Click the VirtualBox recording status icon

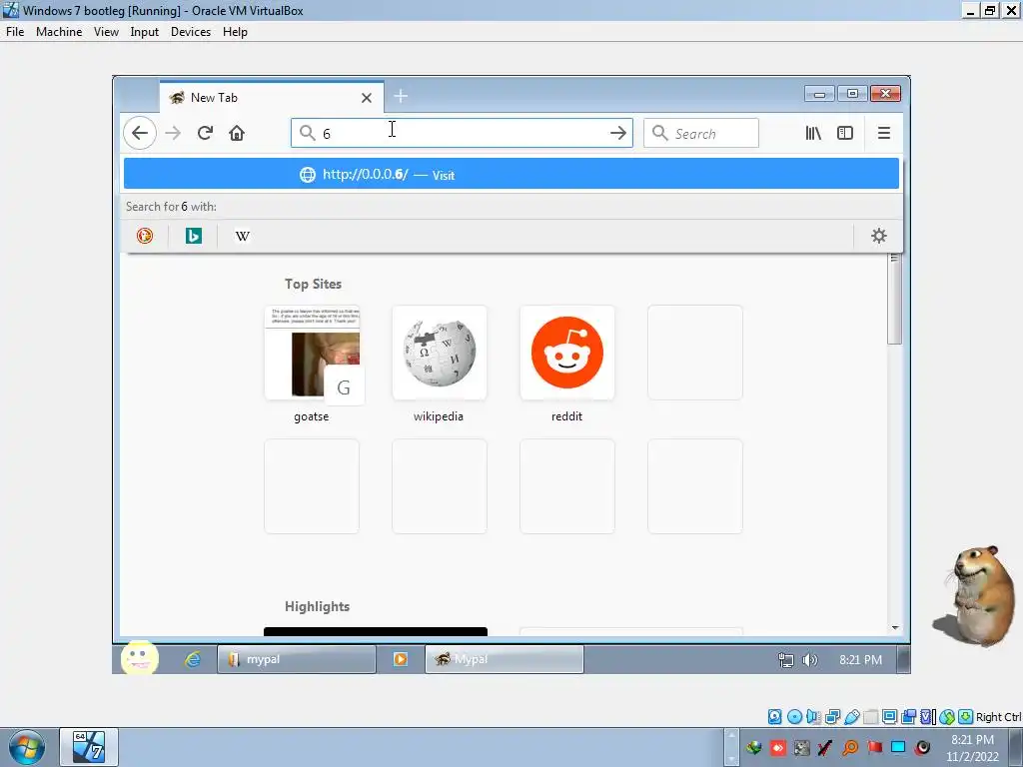[908, 717]
